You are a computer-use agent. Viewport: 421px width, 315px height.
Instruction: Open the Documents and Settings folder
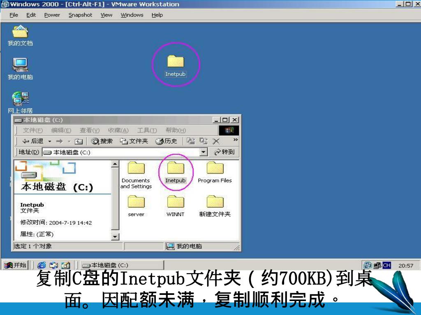[x=136, y=175]
